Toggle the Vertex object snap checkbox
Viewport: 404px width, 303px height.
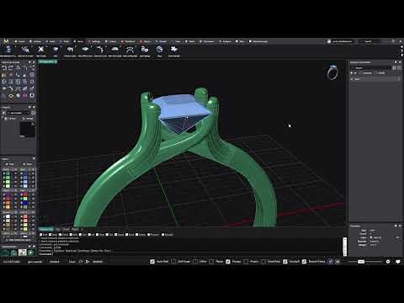[x=136, y=235]
